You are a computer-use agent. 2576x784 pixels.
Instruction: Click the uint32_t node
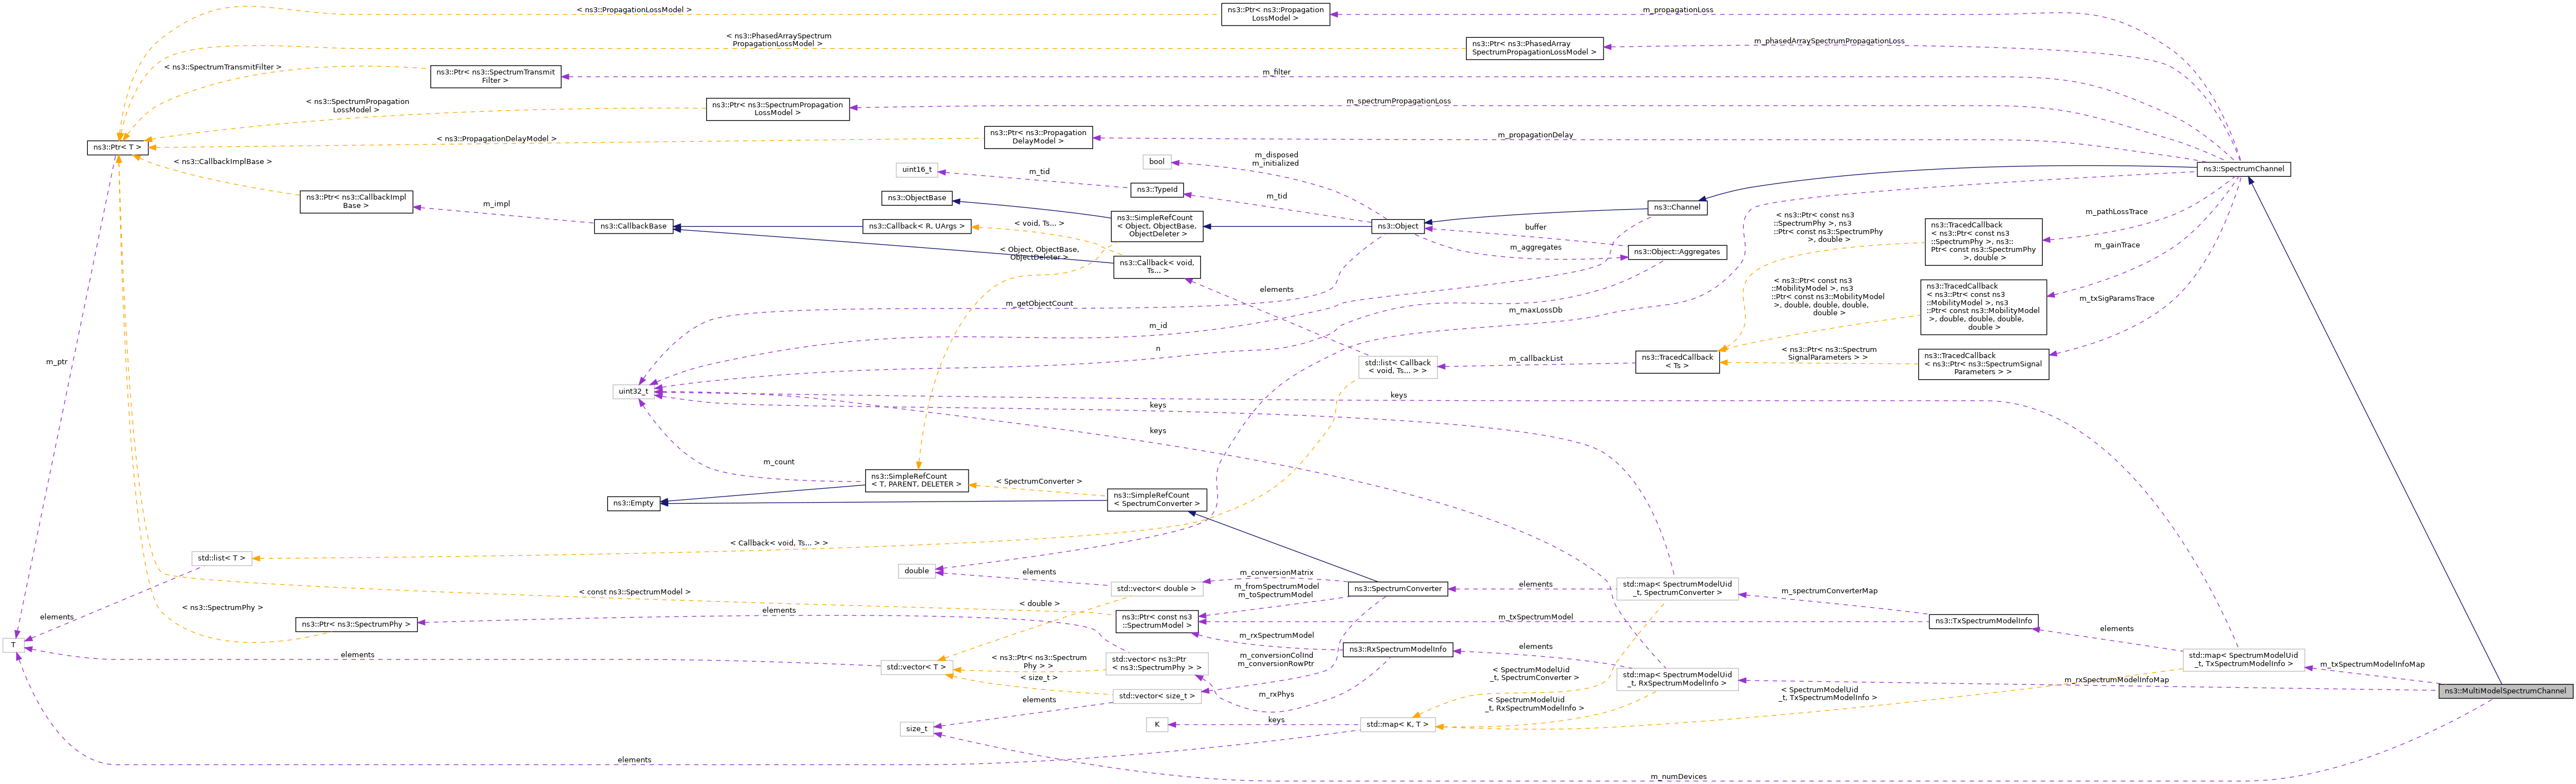click(x=634, y=392)
